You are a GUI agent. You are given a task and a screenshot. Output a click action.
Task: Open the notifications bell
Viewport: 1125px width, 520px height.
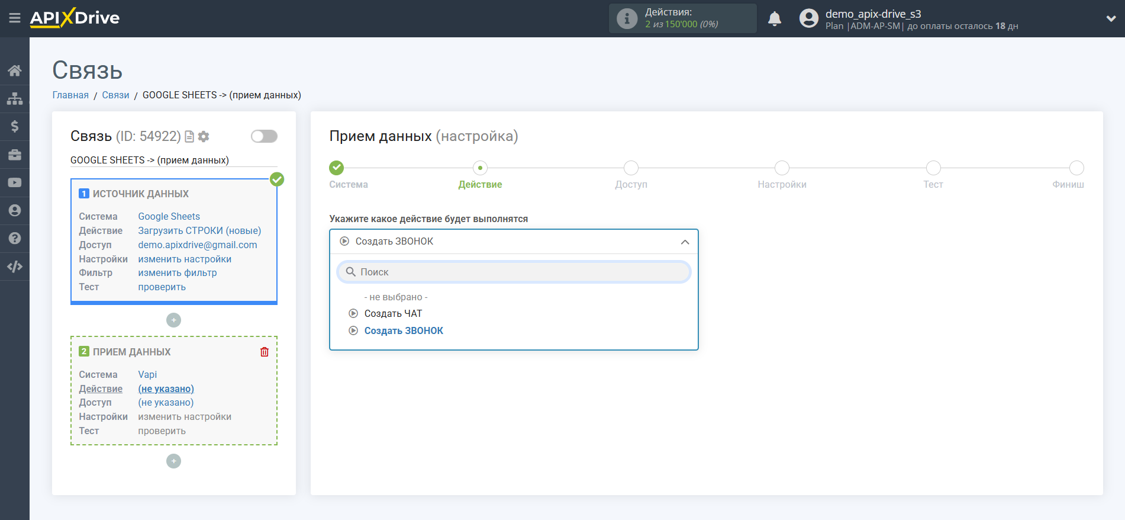(775, 19)
